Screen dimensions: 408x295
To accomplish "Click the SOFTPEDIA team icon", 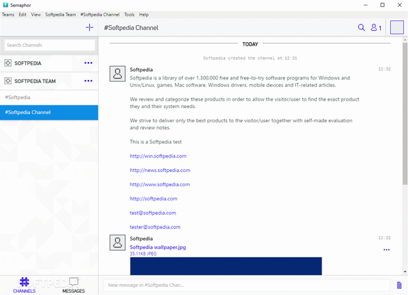I will [x=7, y=63].
